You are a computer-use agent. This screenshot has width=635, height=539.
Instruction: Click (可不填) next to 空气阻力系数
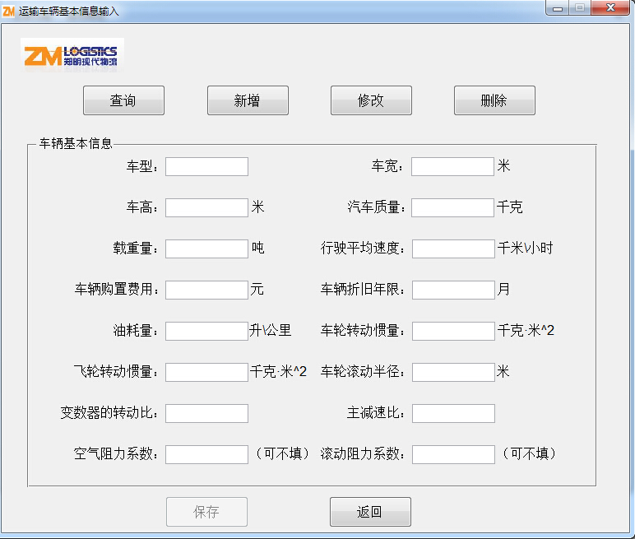click(282, 453)
